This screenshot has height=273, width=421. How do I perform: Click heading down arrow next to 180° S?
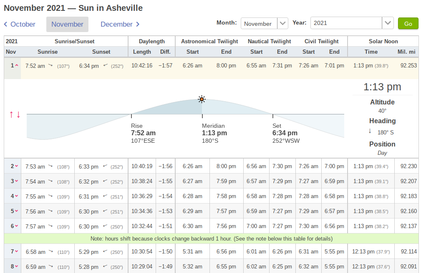tap(370, 131)
